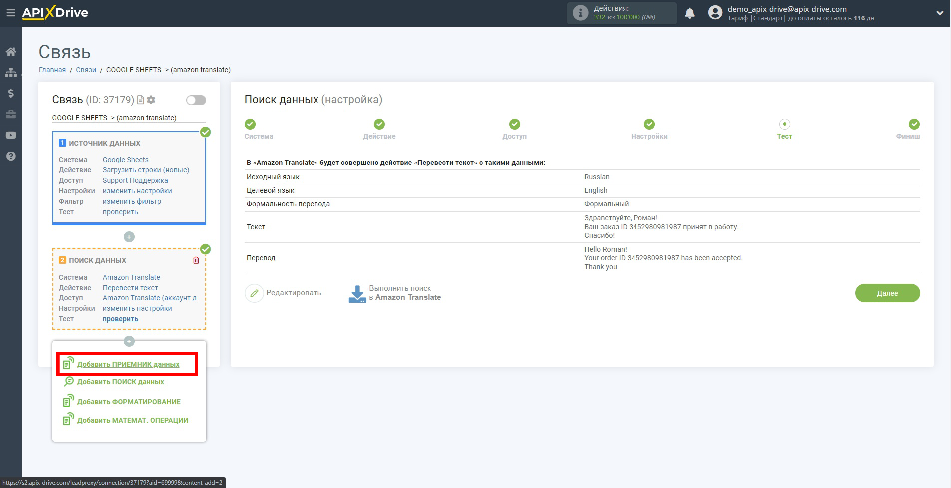Click изменить фильтр link

point(132,201)
